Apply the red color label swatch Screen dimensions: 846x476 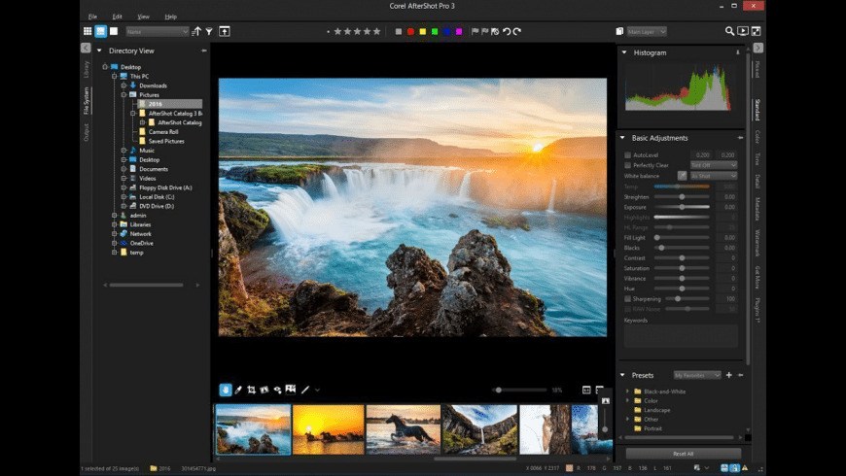click(410, 31)
